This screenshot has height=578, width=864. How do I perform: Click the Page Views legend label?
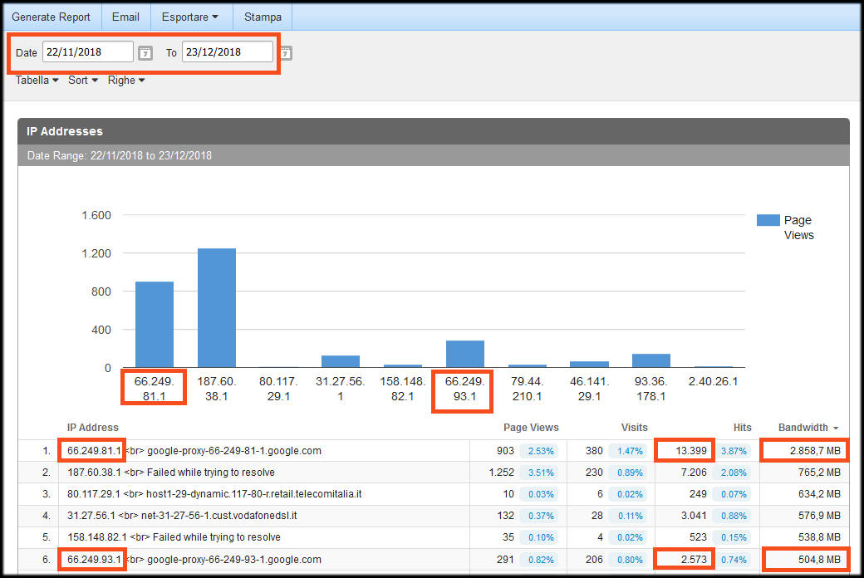pyautogui.click(x=798, y=228)
